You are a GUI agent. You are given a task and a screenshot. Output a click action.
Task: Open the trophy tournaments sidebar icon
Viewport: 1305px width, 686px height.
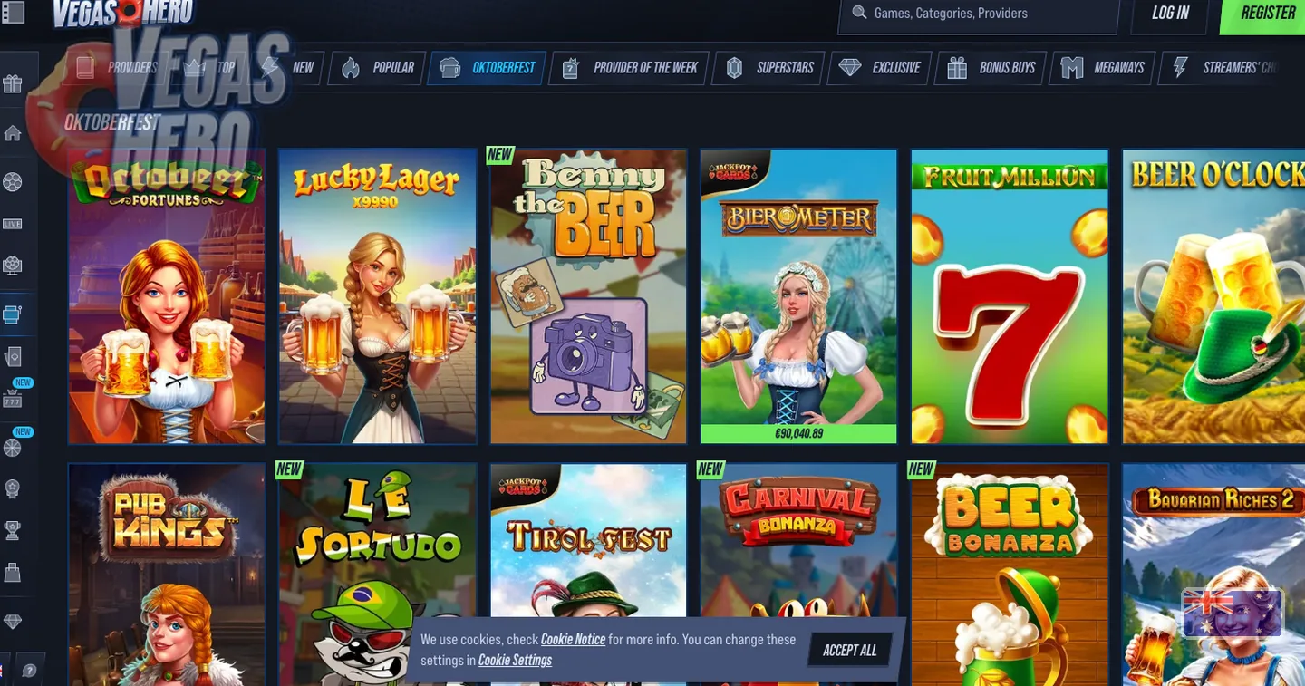point(13,530)
